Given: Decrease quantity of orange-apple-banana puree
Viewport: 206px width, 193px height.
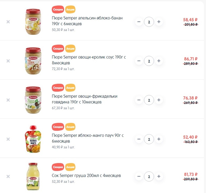Looking at the screenshot, I should pos(139,22).
